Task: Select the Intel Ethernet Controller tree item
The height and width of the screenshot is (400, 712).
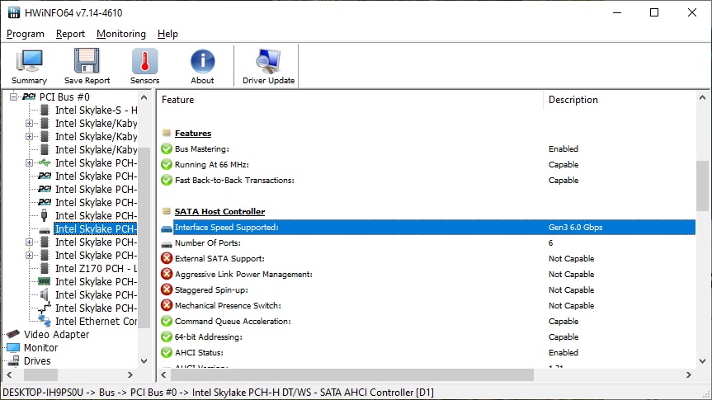Action: tap(96, 322)
